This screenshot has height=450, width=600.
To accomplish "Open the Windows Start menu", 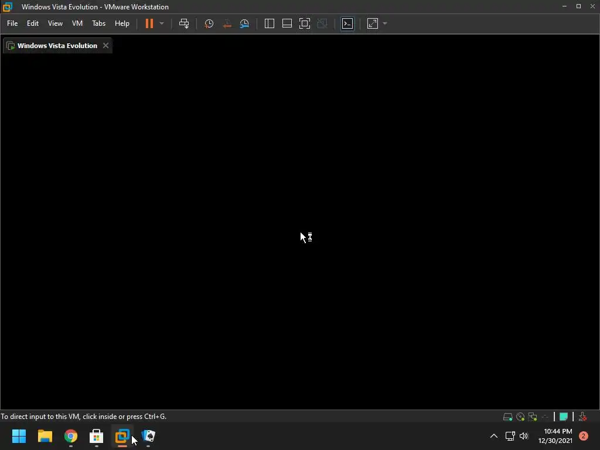I will click(19, 436).
